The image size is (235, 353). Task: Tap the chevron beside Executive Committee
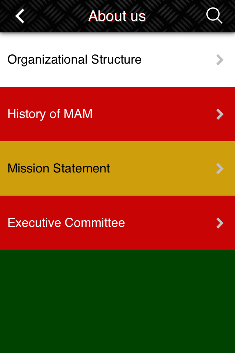[220, 223]
